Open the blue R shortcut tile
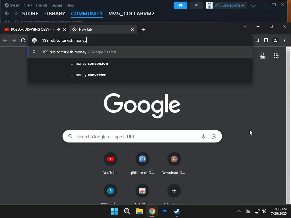The image size is (291, 218). (111, 191)
